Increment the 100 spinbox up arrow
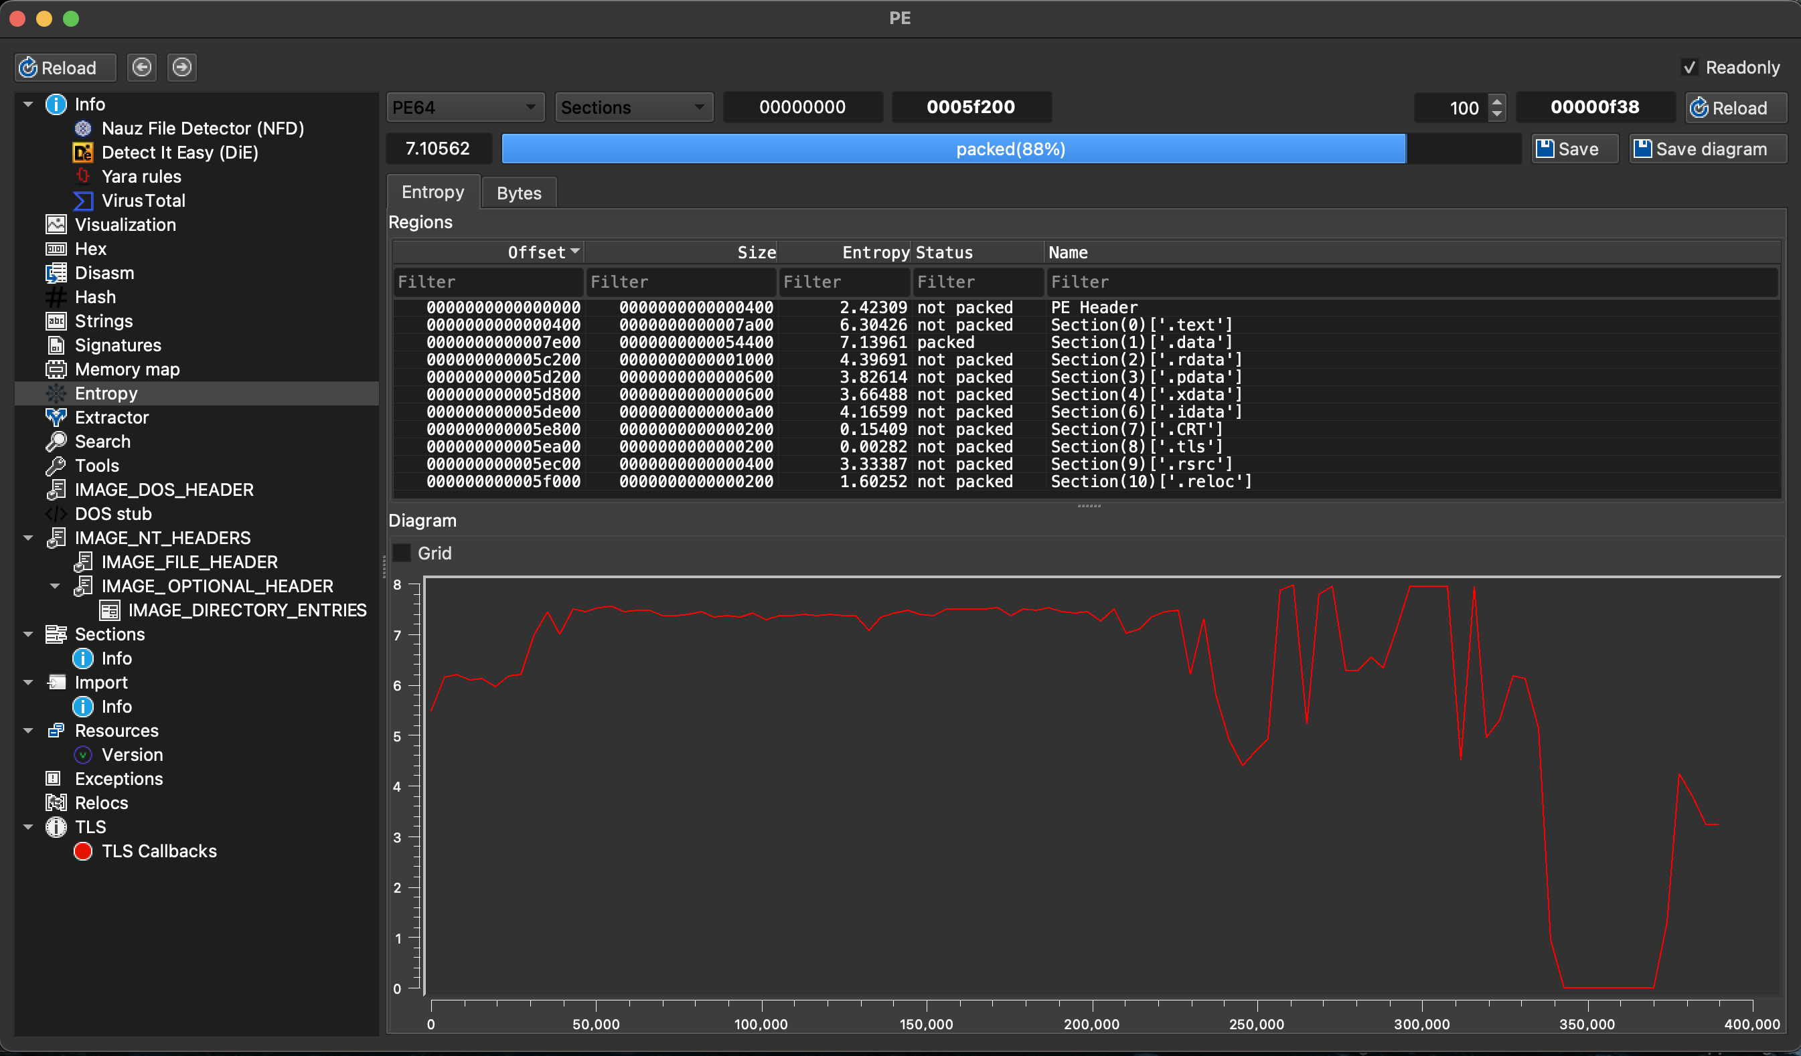This screenshot has width=1801, height=1056. (x=1496, y=102)
